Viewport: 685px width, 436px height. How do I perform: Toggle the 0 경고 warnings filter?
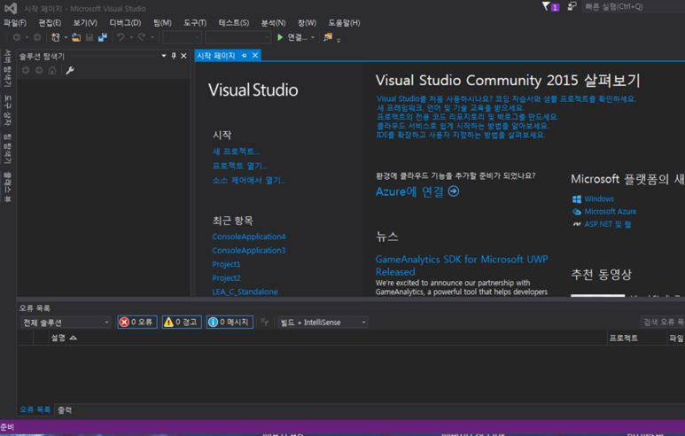pyautogui.click(x=182, y=322)
